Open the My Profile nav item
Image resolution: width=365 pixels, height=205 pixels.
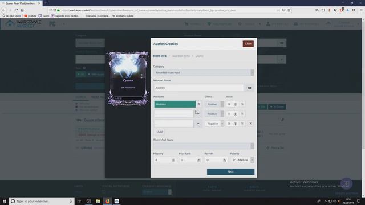277,24
